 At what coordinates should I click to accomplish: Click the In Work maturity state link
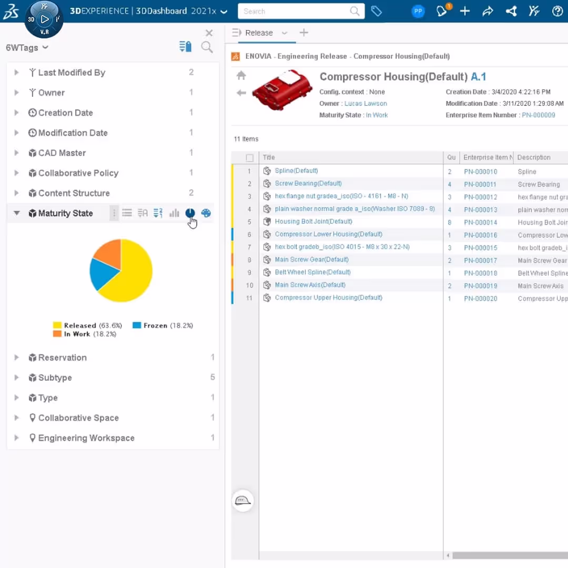click(x=377, y=115)
